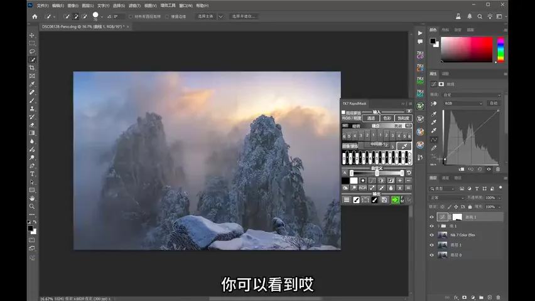Image resolution: width=535 pixels, height=301 pixels.
Task: Open the search icon at top right
Action: click(x=480, y=16)
